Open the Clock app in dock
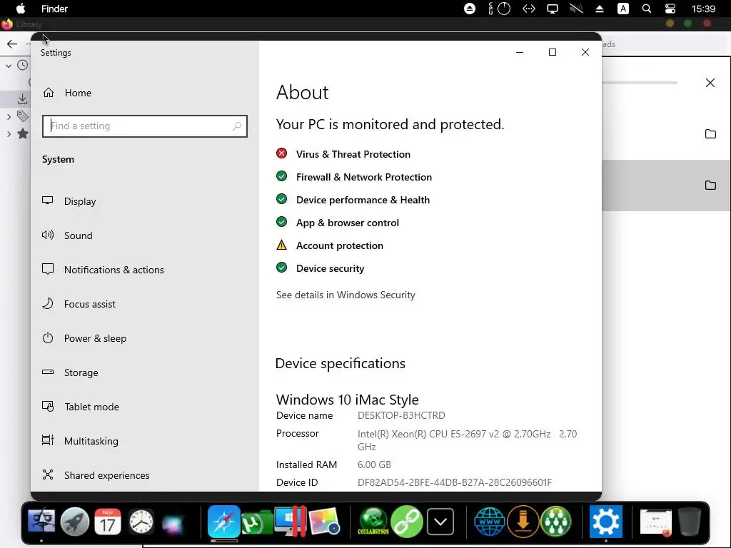Image resolution: width=731 pixels, height=548 pixels. (141, 522)
